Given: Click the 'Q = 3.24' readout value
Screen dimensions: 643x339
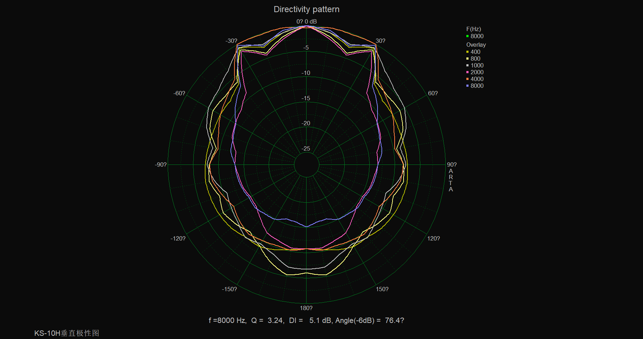Looking at the screenshot, I should pyautogui.click(x=268, y=320).
